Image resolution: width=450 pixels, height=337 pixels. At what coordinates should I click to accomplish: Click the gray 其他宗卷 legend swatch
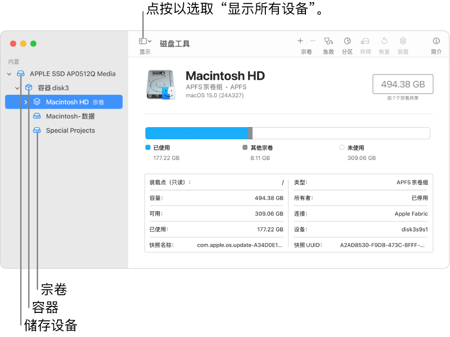click(x=245, y=147)
